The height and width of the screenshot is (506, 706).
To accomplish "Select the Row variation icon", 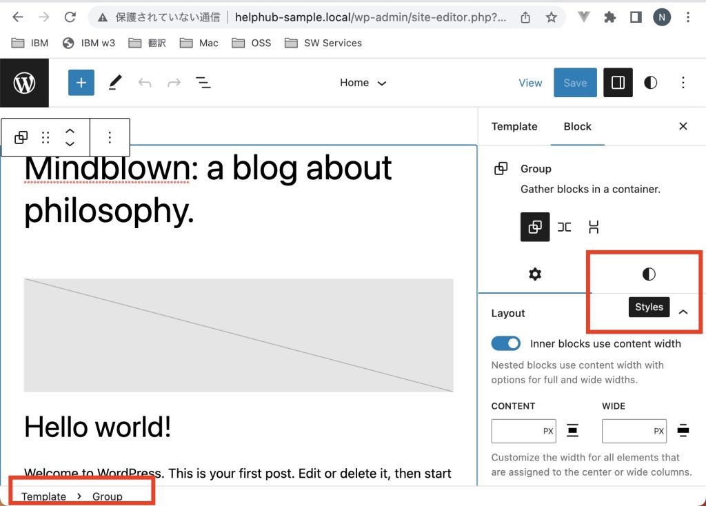I will pos(564,227).
